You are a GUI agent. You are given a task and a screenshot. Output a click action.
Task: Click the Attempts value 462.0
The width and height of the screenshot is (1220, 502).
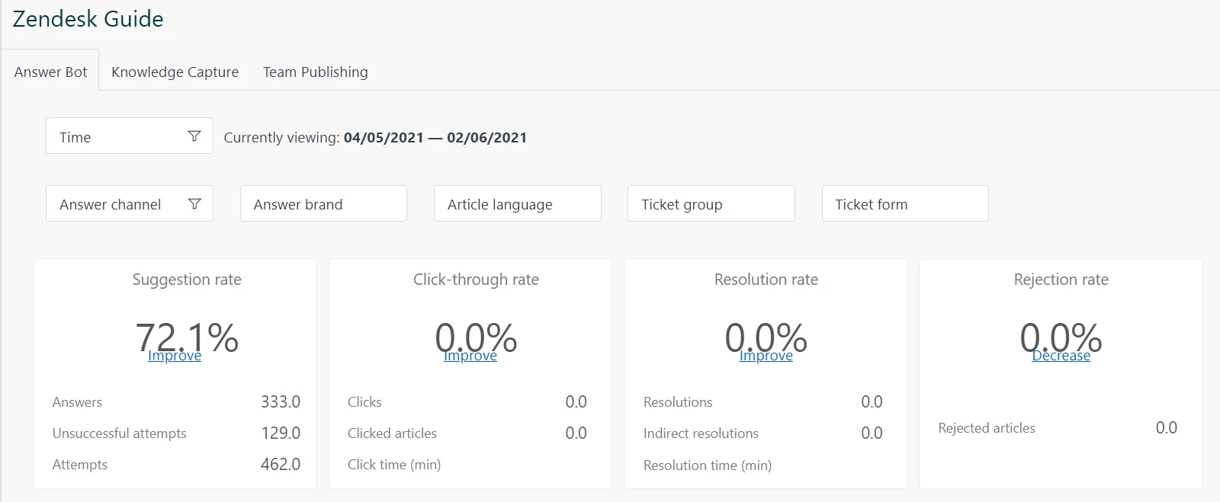point(281,464)
